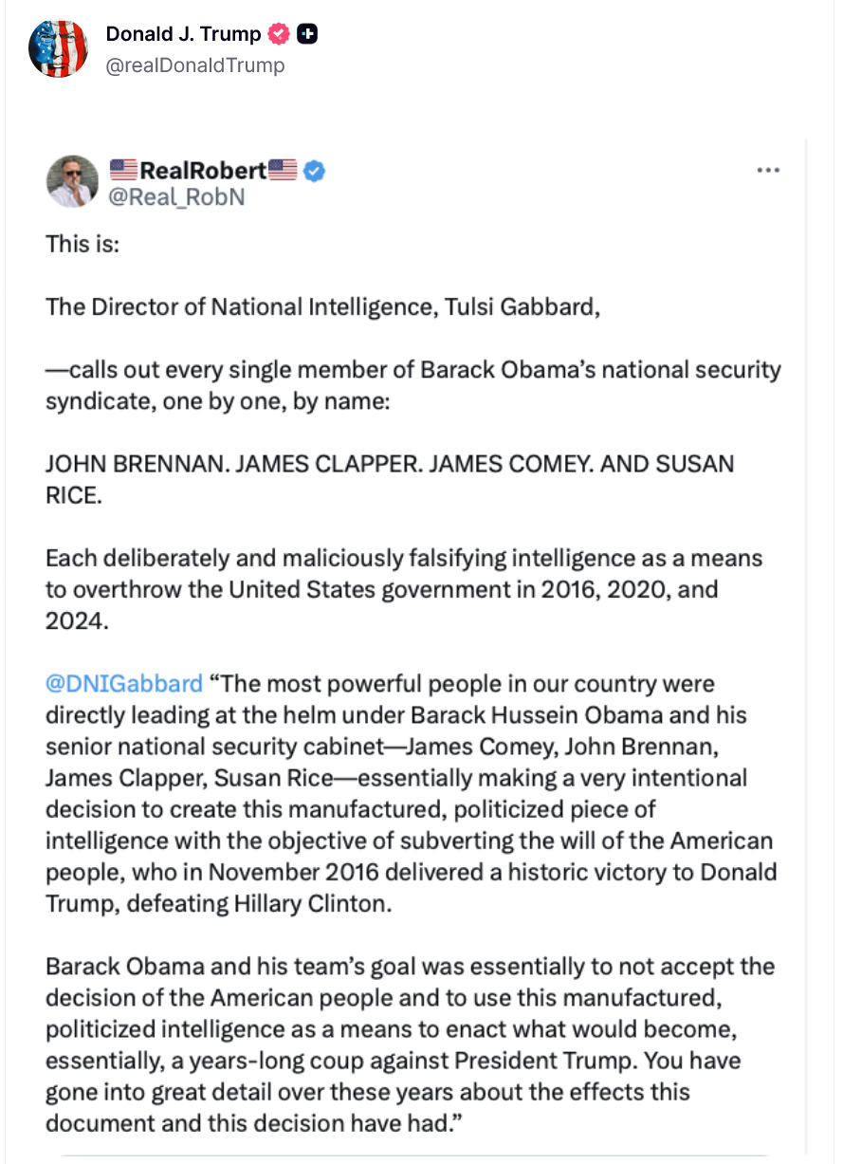Open Donald J. Trump's profile avatar
Viewport: 843px width, 1164px height.
coord(58,47)
